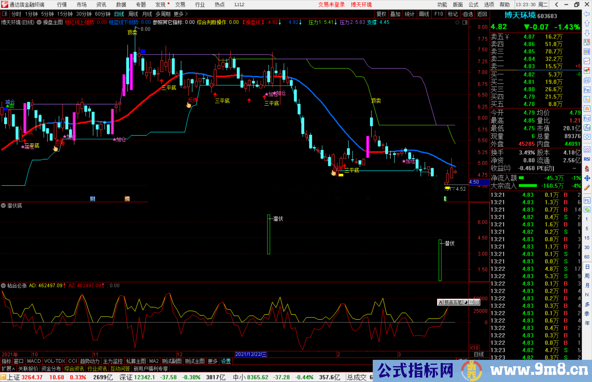Screen dimensions: 592x382
Task: Click the four-way move arrows icon
Action: [587, 178]
